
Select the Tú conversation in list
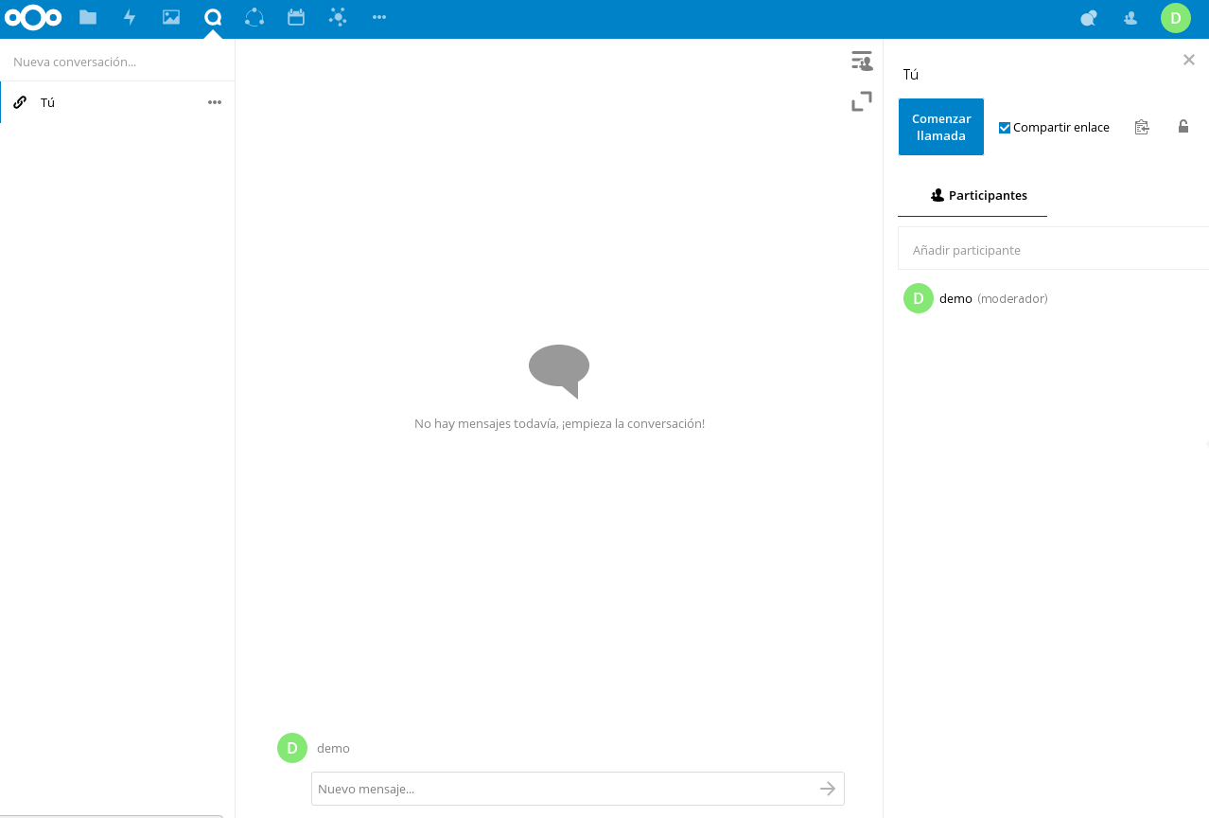[117, 102]
